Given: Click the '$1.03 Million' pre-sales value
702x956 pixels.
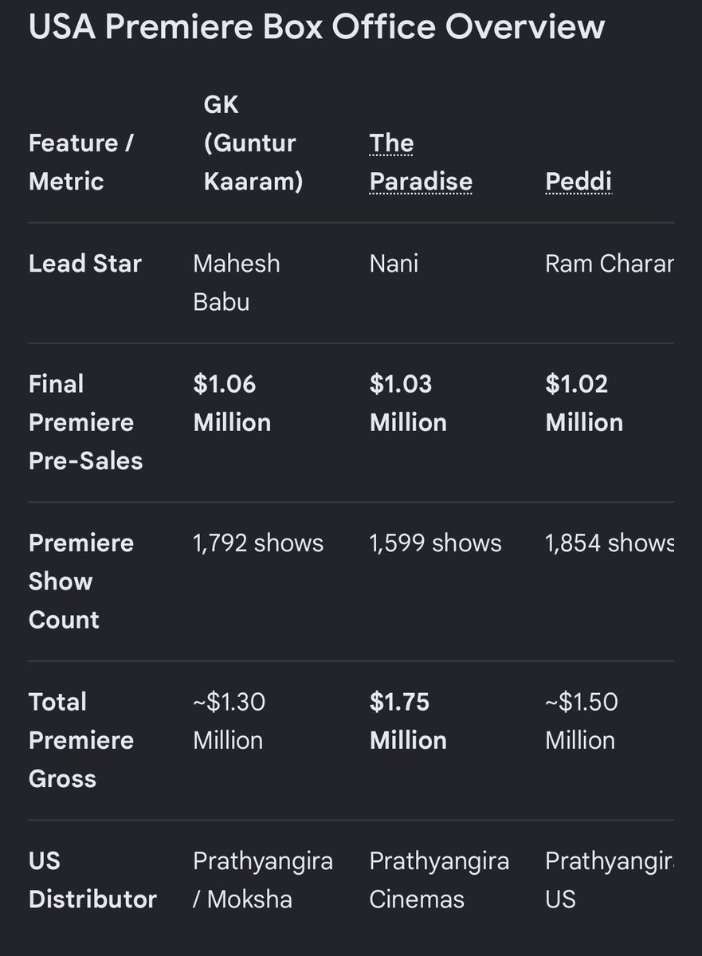Looking at the screenshot, I should pyautogui.click(x=408, y=403).
